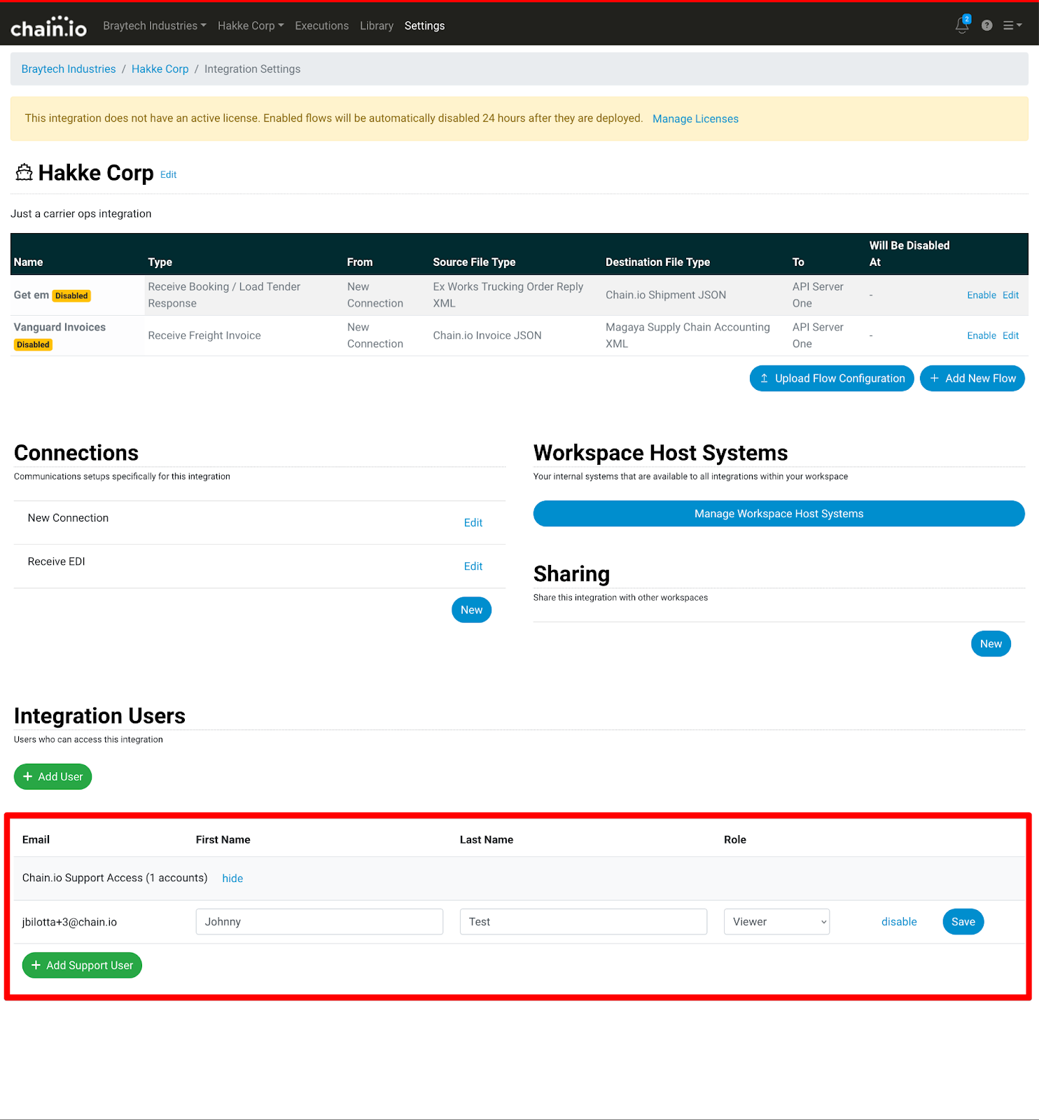
Task: Enable the Vanguard Invoices flow
Action: point(982,336)
